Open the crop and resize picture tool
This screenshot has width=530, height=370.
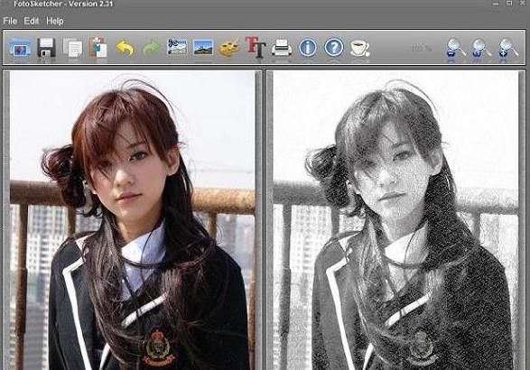pyautogui.click(x=177, y=47)
